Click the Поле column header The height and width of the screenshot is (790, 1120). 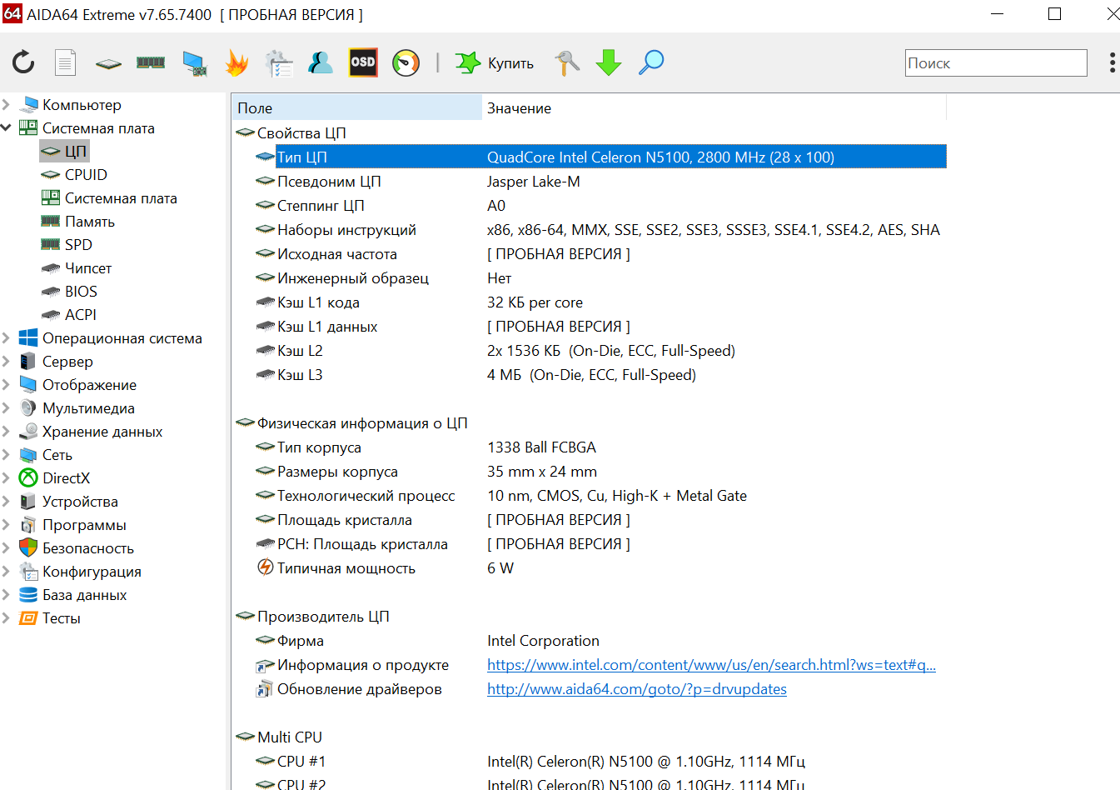[356, 108]
